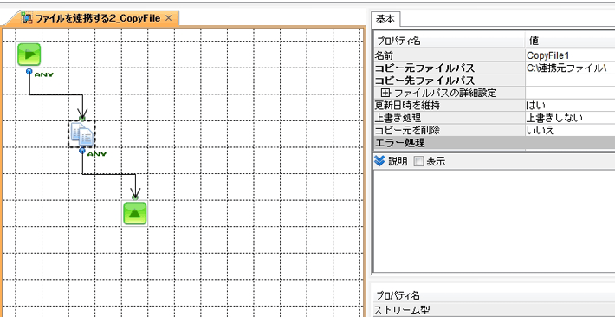The image size is (615, 317).
Task: Click the lower panel プロパティ名 header
Action: click(398, 295)
